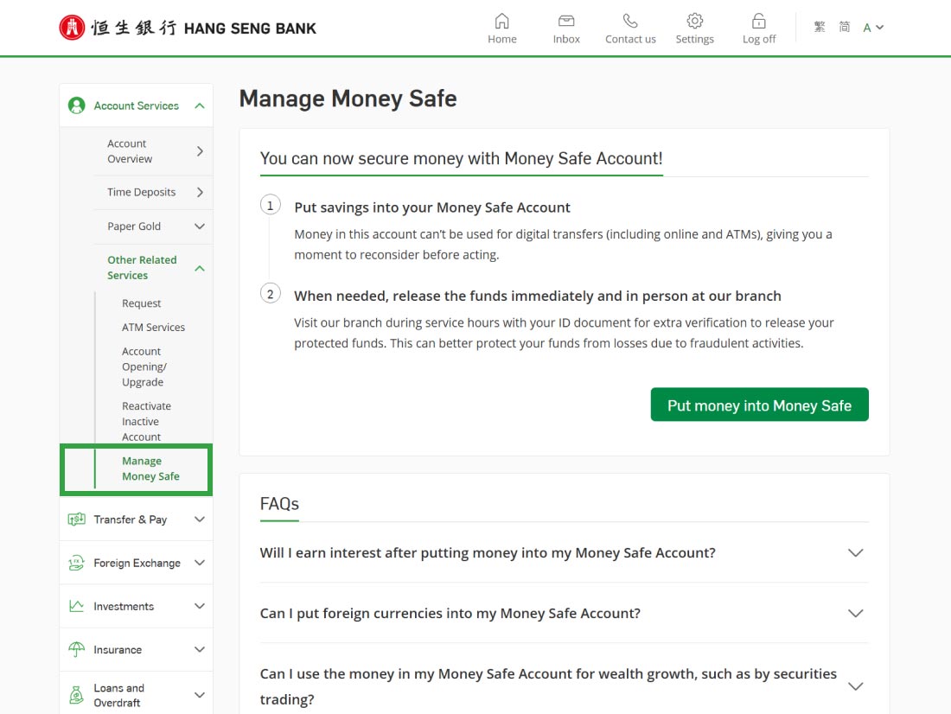Image resolution: width=951 pixels, height=714 pixels.
Task: Click the Hang Seng Bank logo
Action: coord(188,28)
